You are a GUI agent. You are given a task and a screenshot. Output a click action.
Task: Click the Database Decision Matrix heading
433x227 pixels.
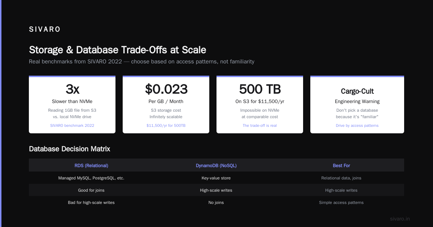pos(70,149)
